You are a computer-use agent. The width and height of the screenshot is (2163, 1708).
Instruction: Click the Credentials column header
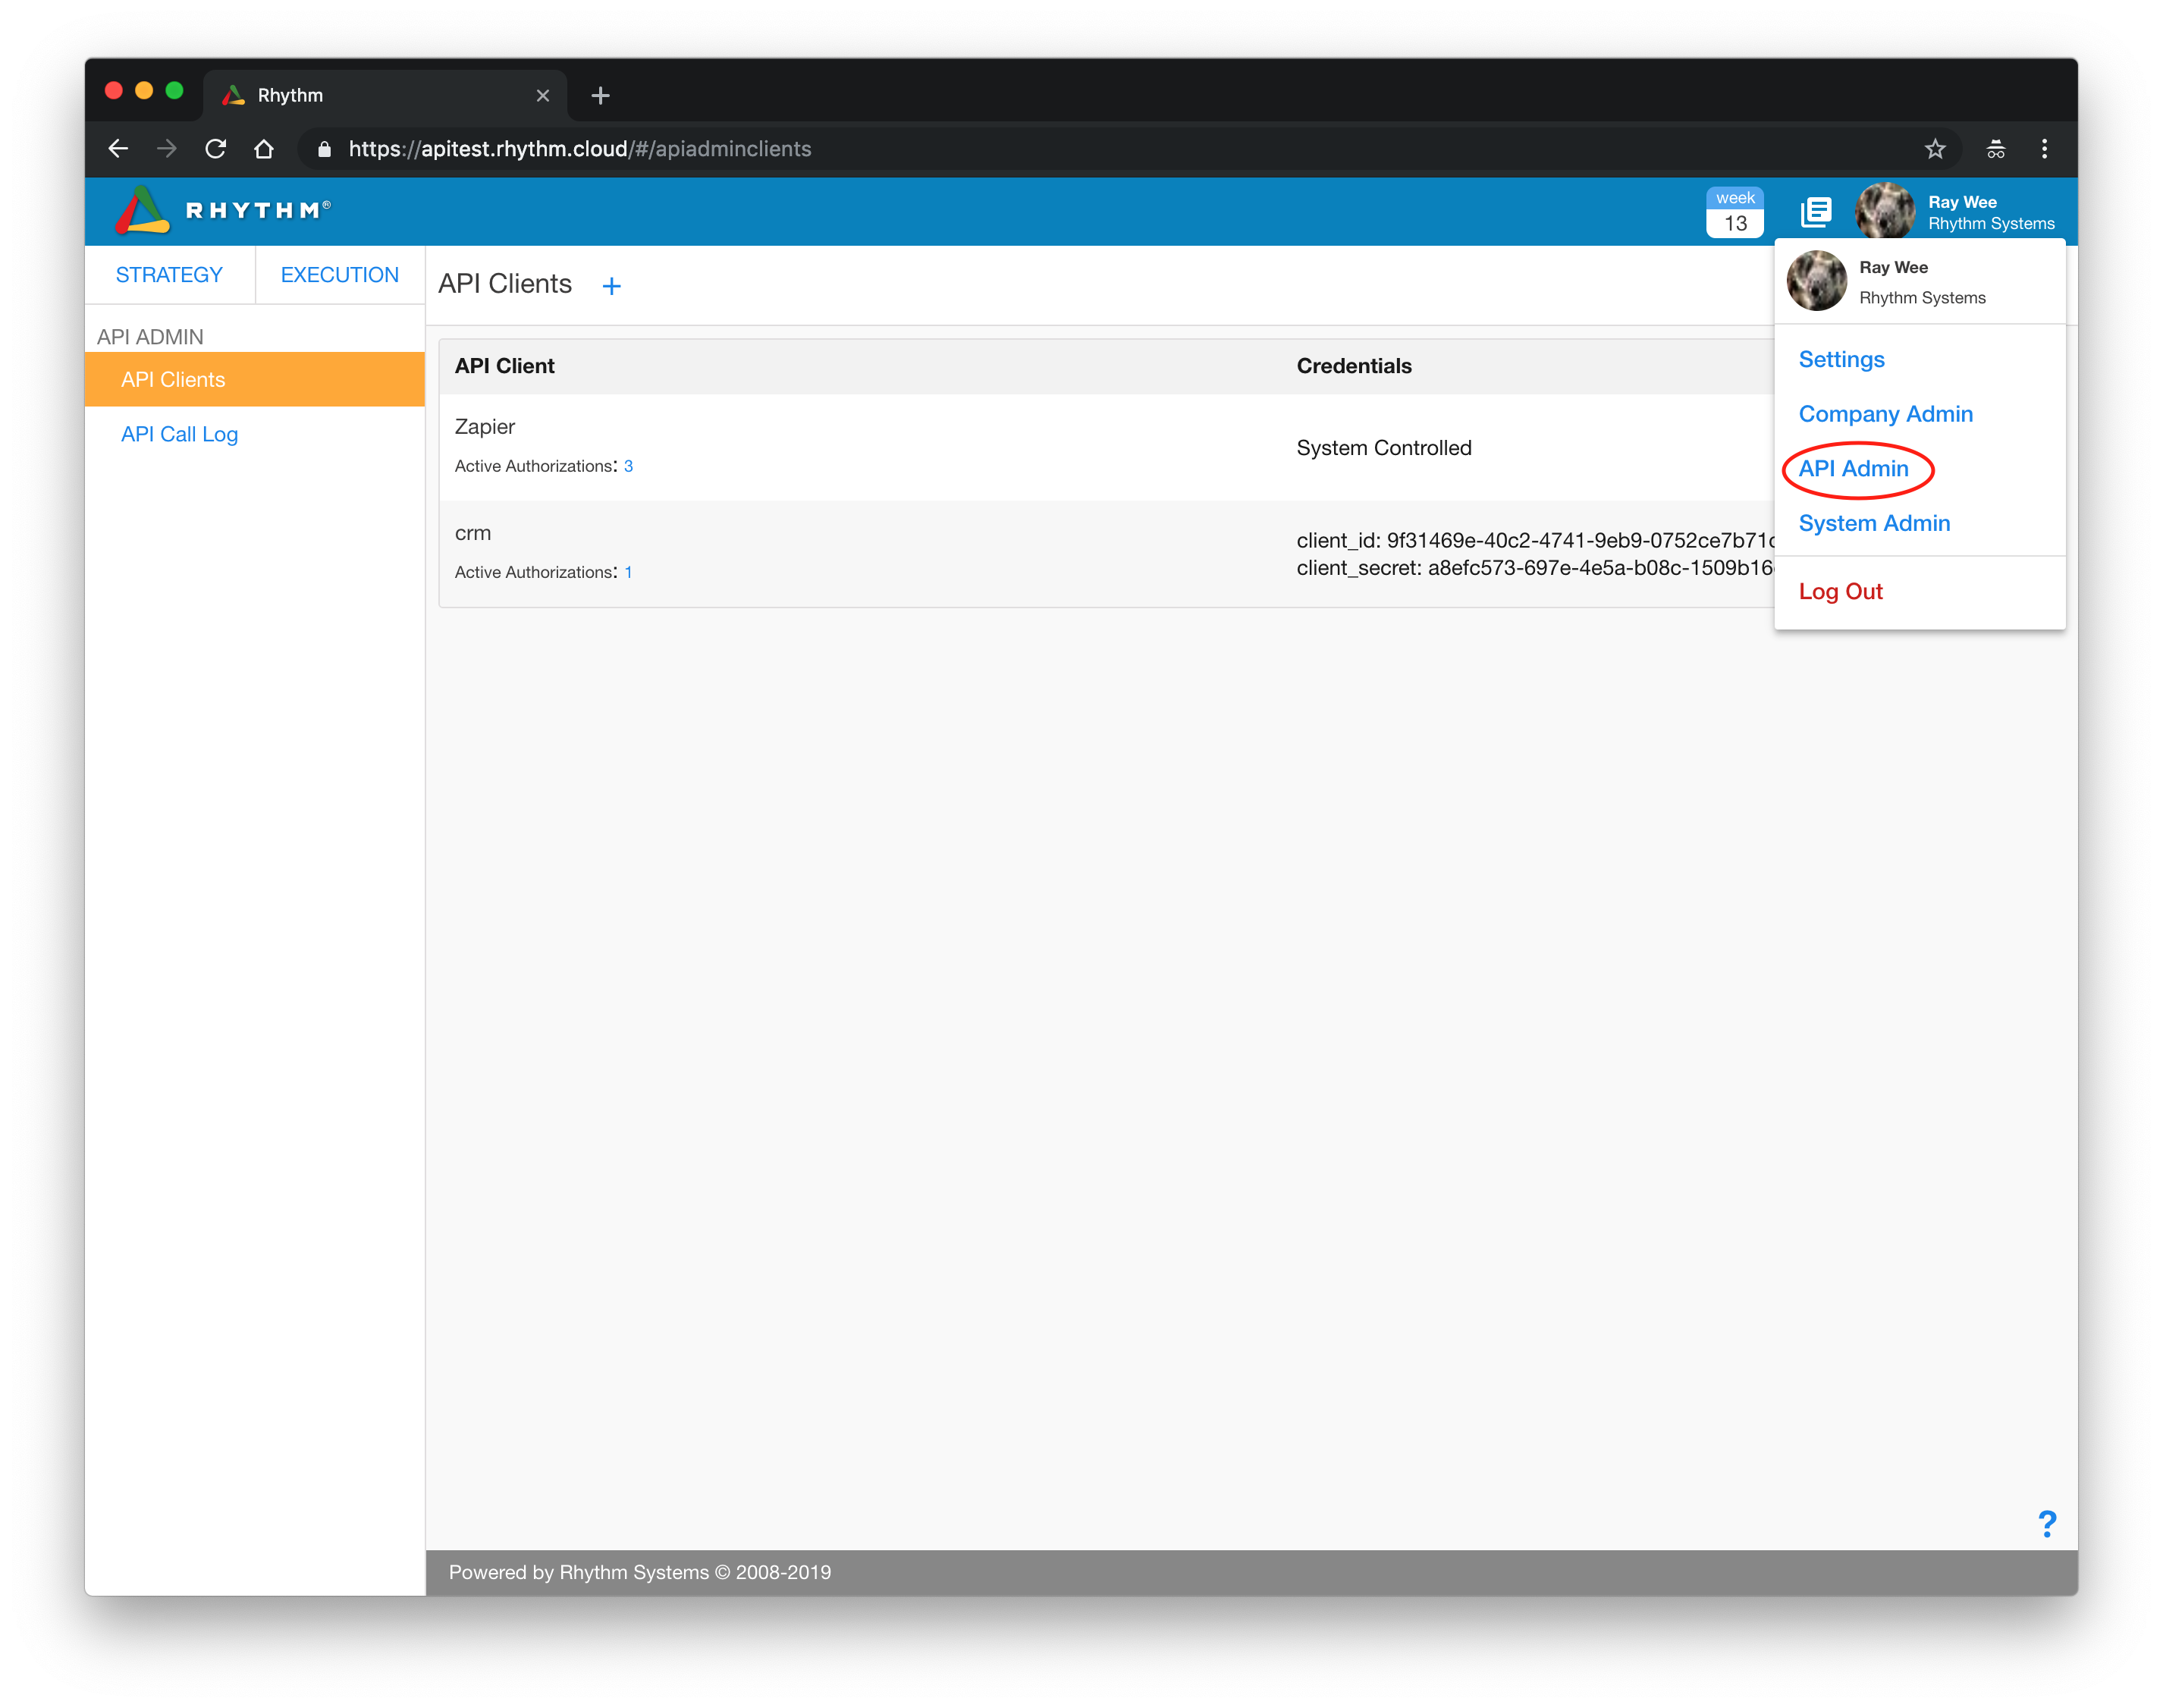pos(1354,366)
